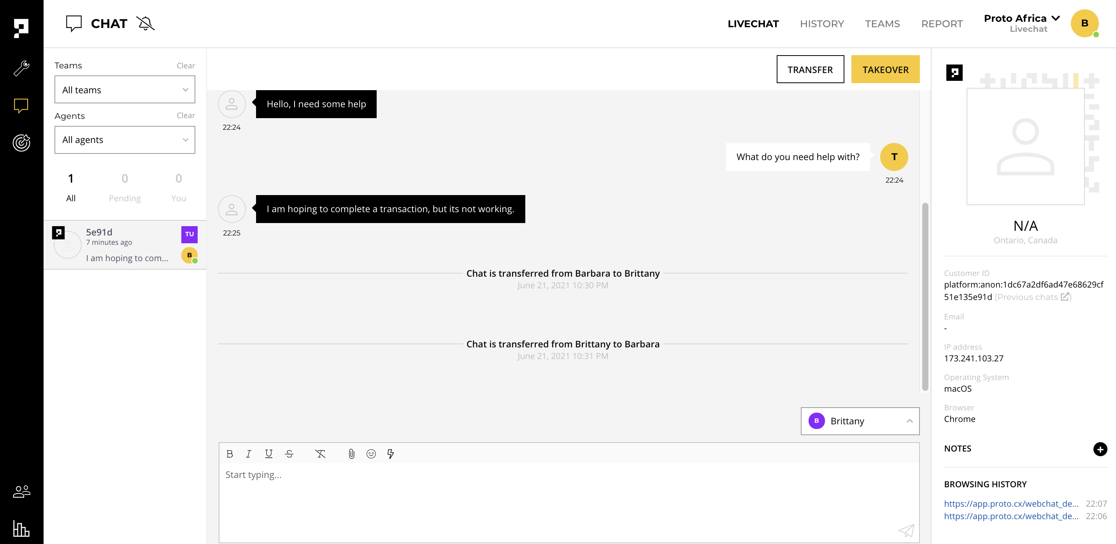
Task: Open the wrench tools section in the sidebar
Action: (x=21, y=68)
